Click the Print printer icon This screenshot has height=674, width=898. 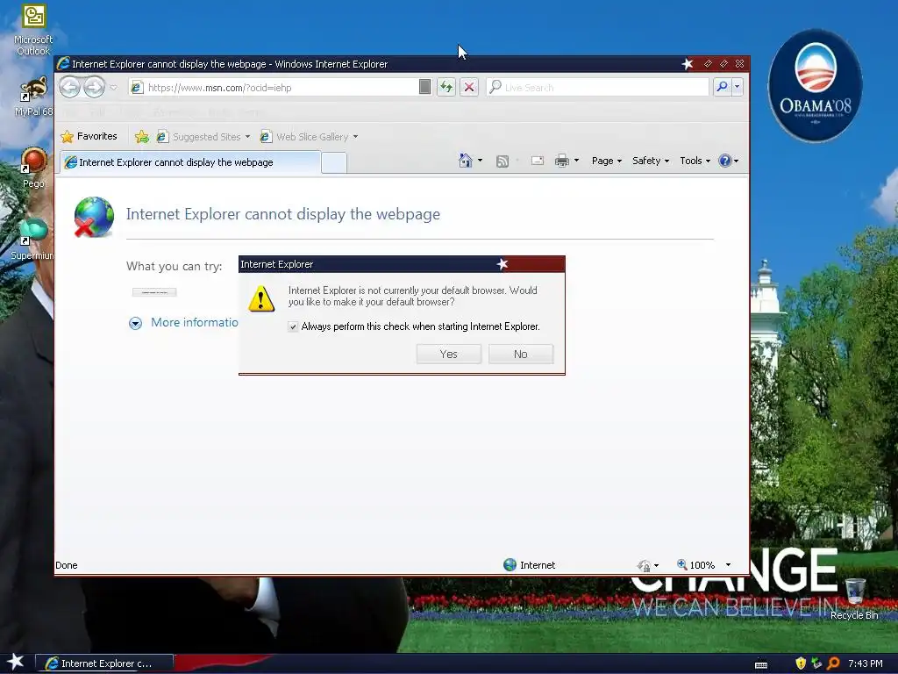pos(562,161)
